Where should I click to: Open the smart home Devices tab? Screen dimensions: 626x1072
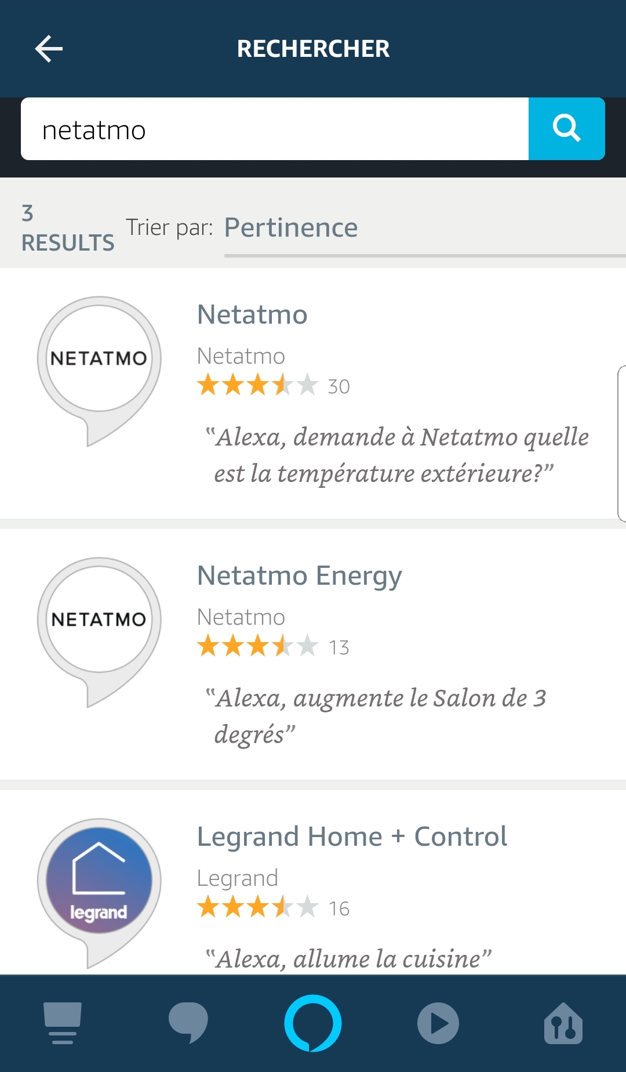(x=563, y=1023)
